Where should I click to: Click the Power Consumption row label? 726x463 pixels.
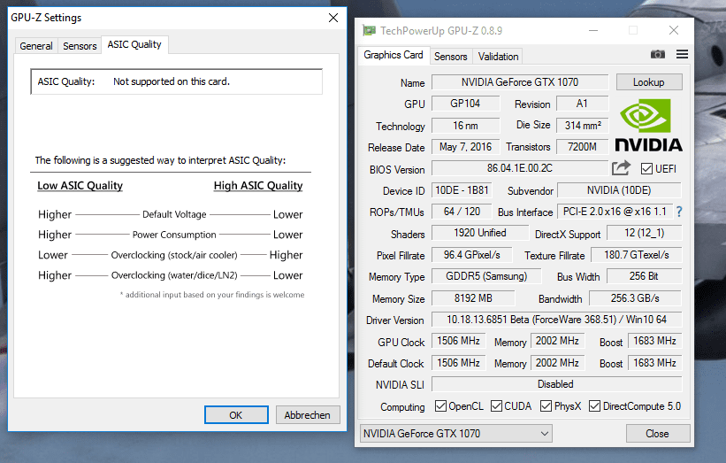point(174,235)
